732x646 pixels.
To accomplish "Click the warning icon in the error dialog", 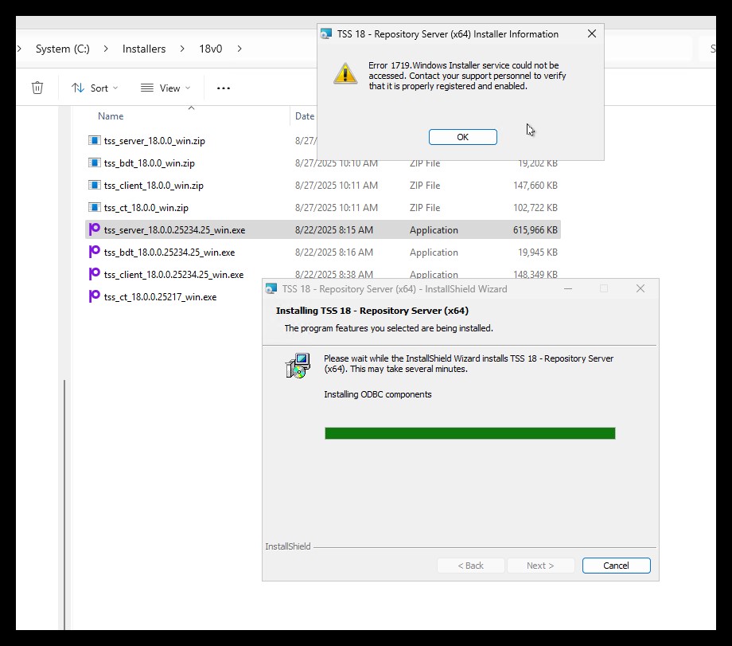I will (345, 74).
